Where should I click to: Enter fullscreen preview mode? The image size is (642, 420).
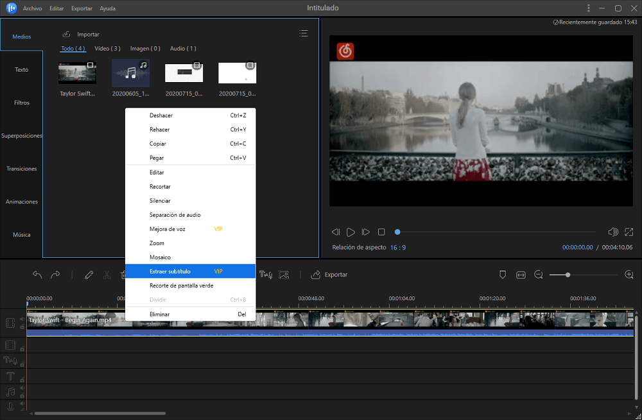click(x=629, y=232)
